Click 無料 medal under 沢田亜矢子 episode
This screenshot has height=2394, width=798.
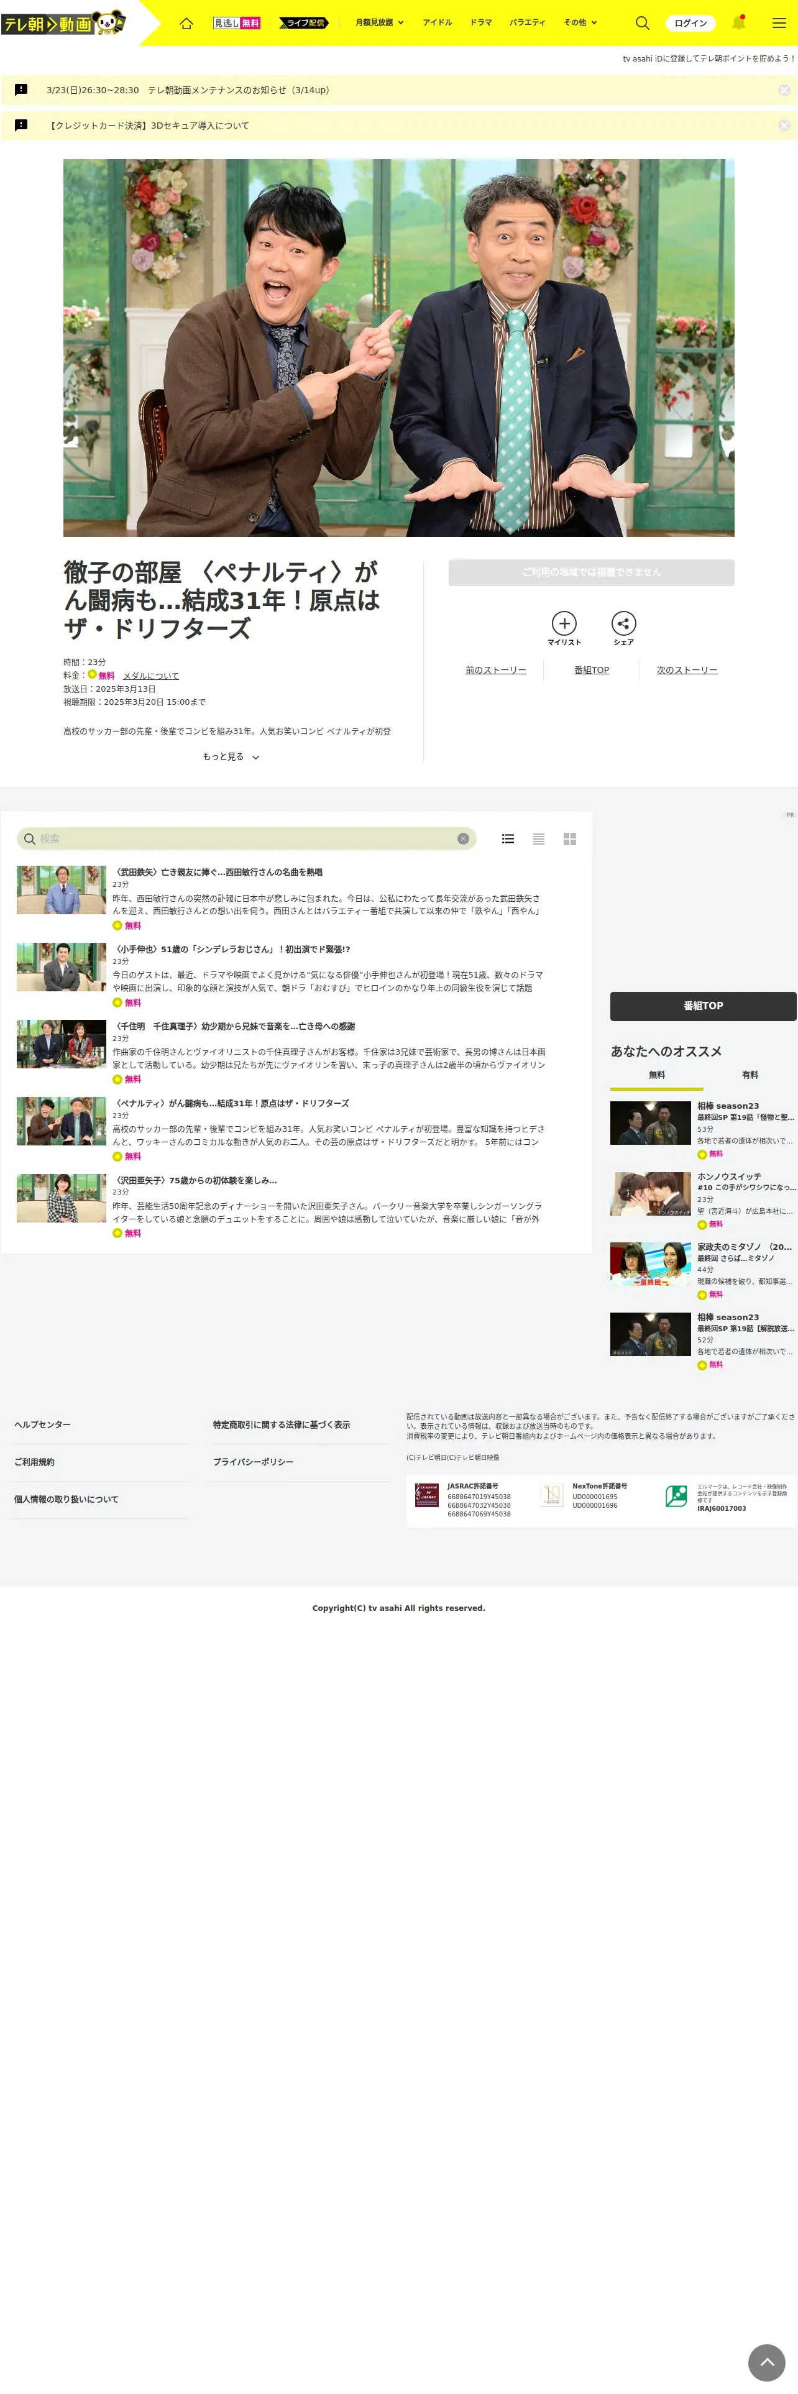coord(127,1233)
